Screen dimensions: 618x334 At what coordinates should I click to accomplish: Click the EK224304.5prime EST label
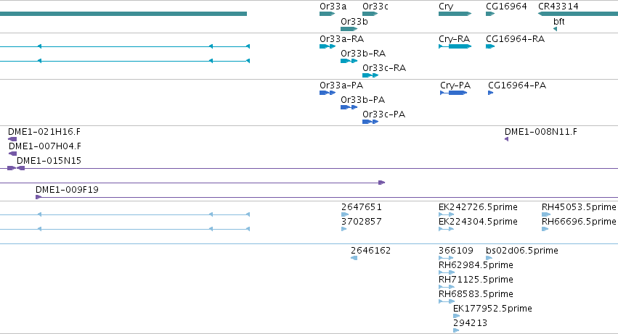[x=478, y=222]
